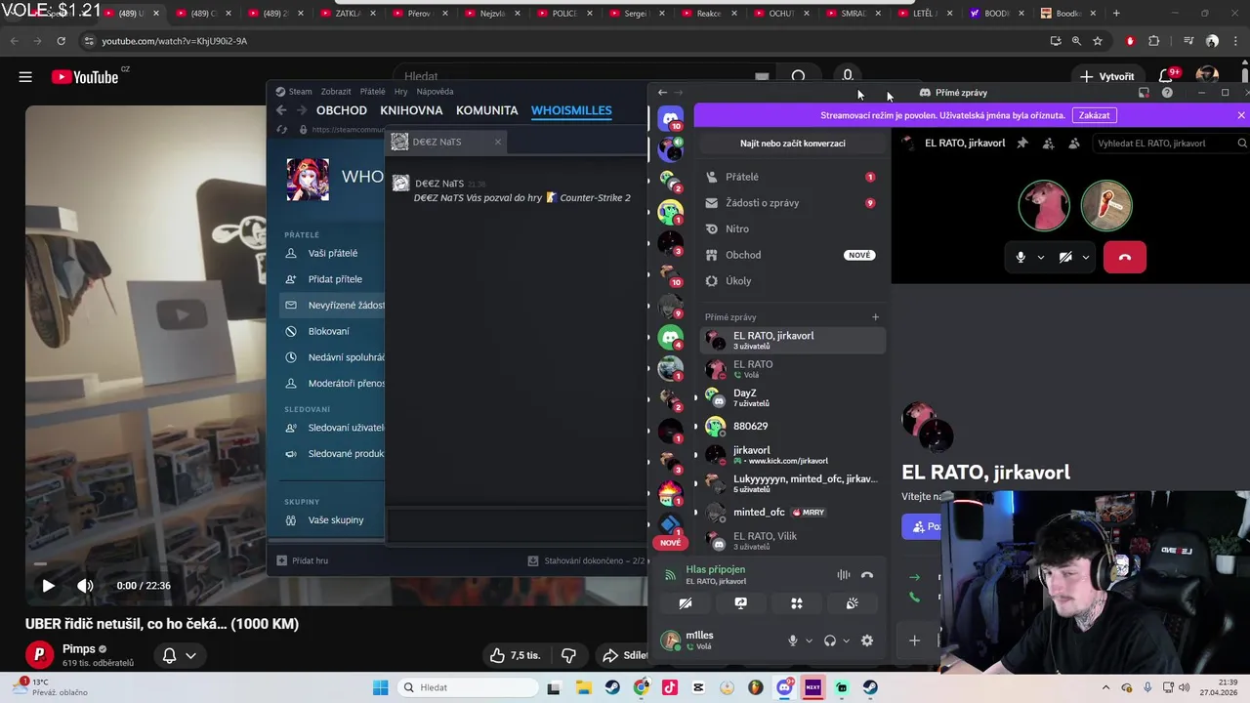Open soundboard icon in voice panel

[x=852, y=603]
